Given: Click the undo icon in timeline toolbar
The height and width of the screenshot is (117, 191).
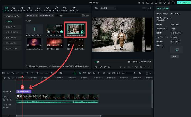Looking at the screenshot, I should click(13, 73).
